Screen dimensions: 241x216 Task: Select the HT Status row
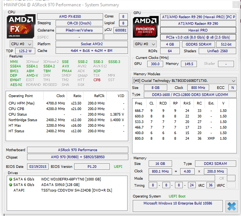66,131
